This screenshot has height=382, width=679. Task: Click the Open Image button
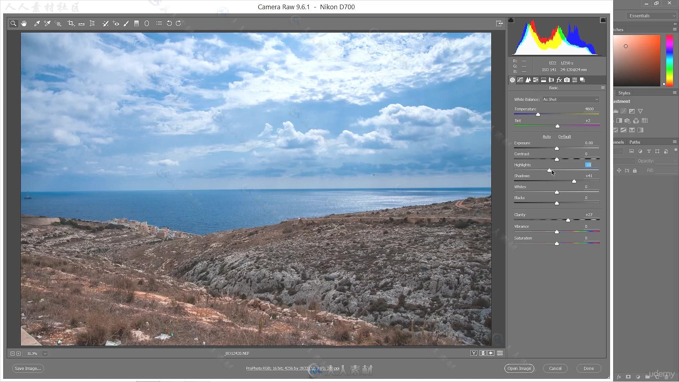coord(519,368)
